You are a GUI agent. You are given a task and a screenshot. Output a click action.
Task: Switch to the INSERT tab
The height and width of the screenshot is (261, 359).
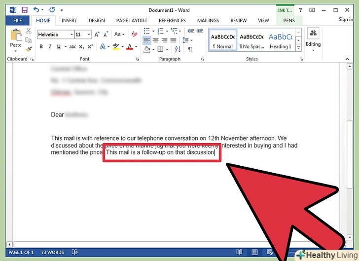click(x=69, y=21)
